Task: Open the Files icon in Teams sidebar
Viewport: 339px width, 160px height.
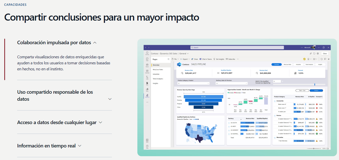Action: pos(147,83)
